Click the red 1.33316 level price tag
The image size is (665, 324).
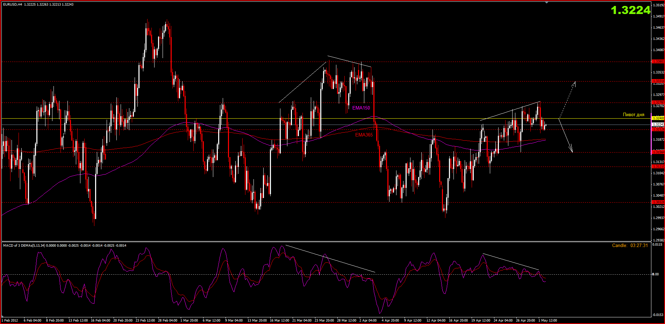coord(658,81)
